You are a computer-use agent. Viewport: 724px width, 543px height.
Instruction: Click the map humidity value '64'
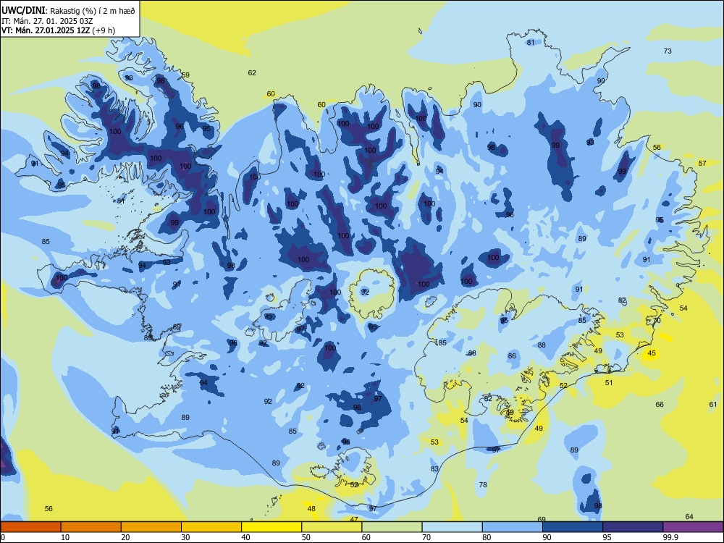(689, 517)
